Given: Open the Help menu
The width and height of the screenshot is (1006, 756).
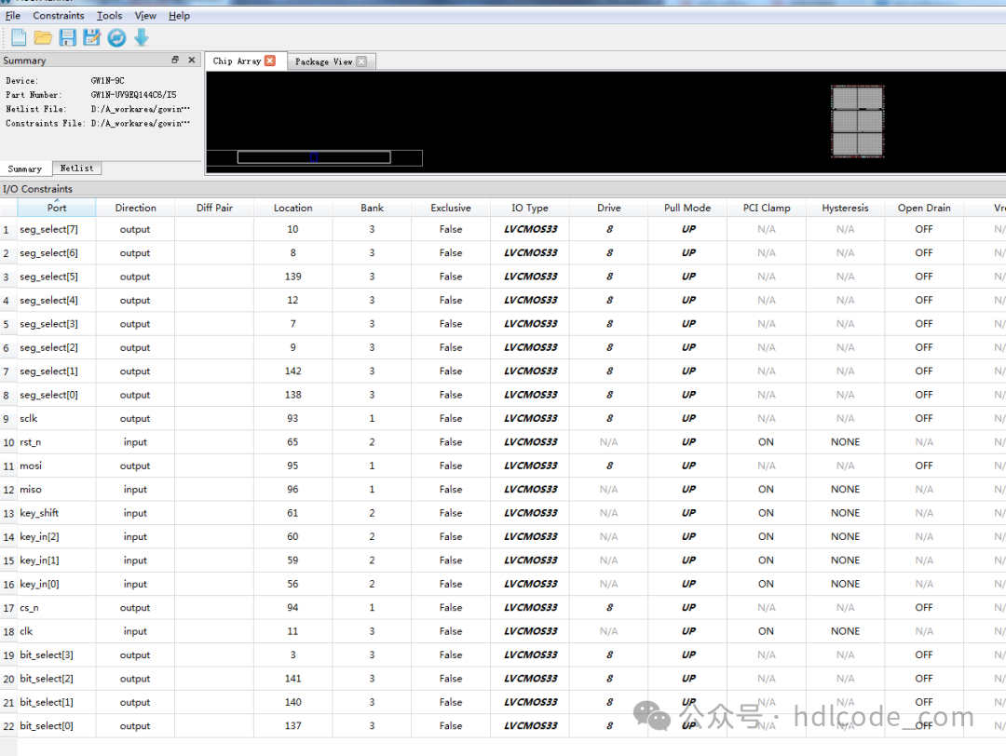Looking at the screenshot, I should pos(179,16).
